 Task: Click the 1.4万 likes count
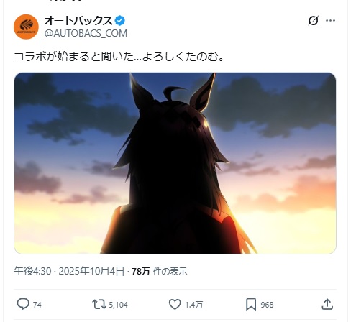click(x=193, y=305)
